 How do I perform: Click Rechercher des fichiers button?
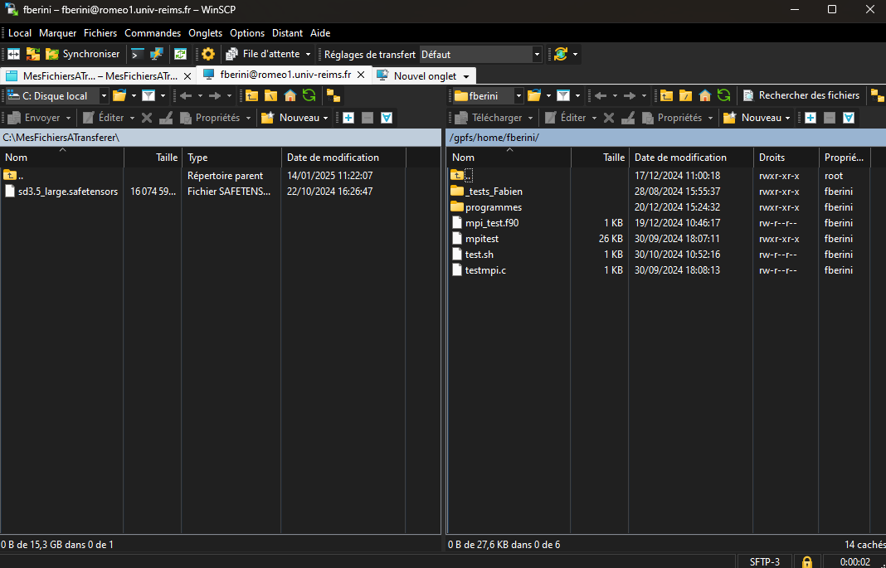click(x=801, y=96)
